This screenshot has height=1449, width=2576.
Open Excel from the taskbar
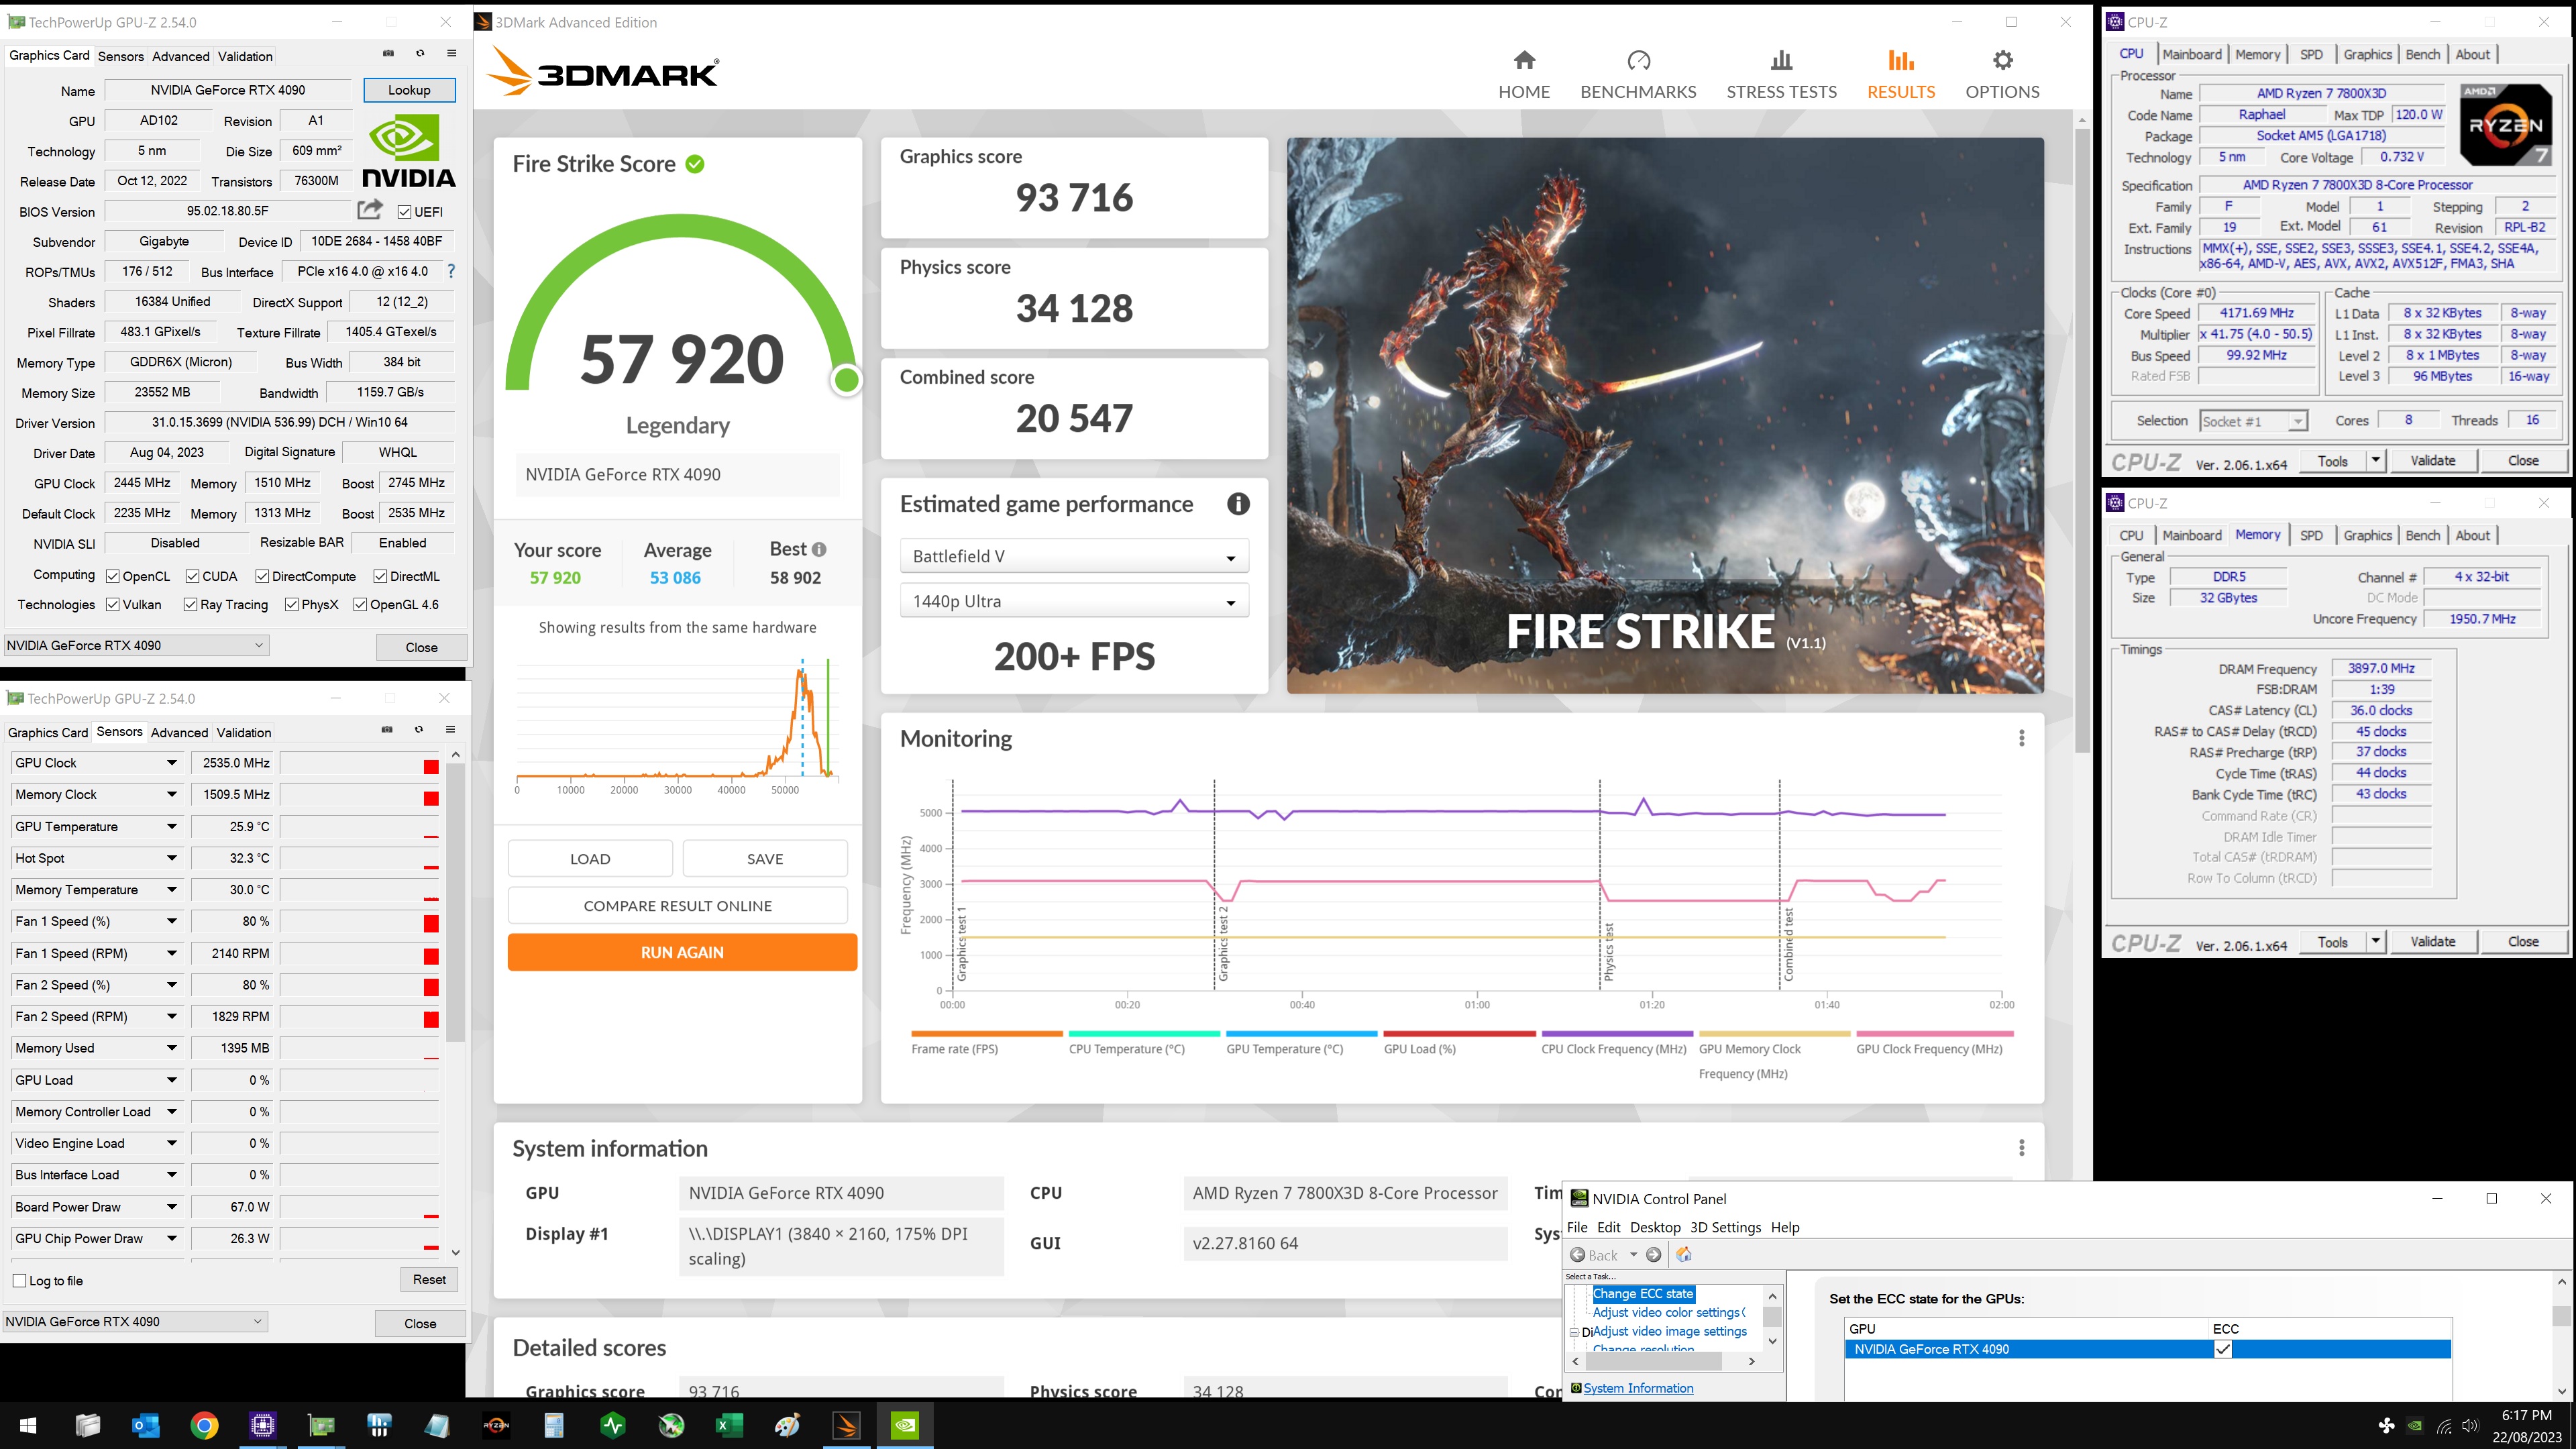[x=729, y=1425]
